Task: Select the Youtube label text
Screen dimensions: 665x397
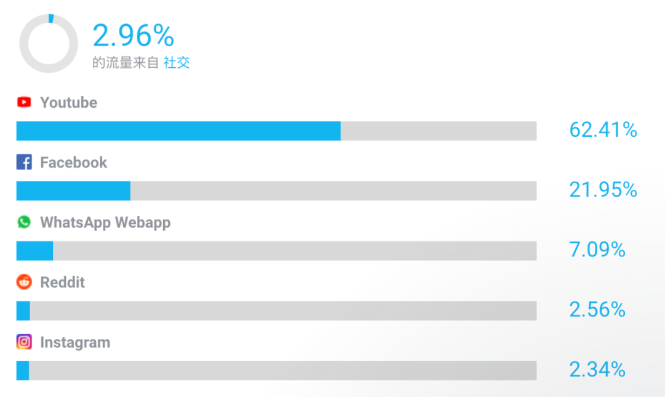Action: point(69,103)
